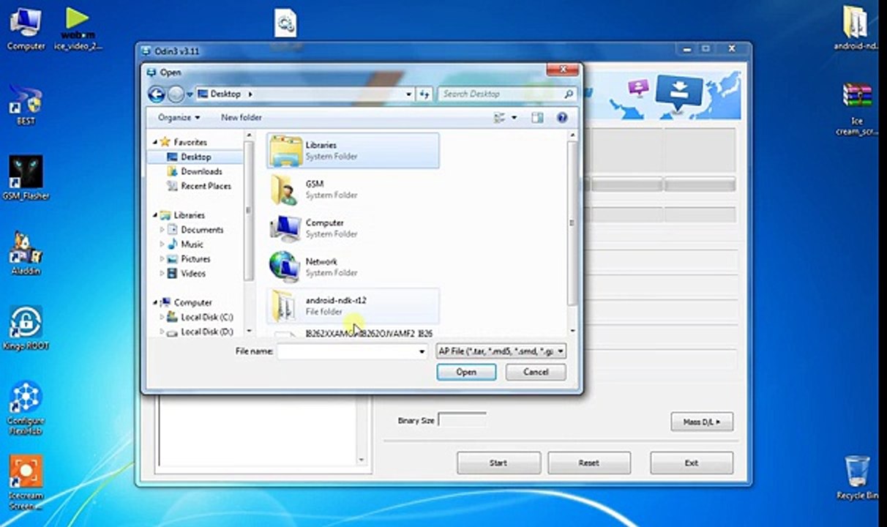The width and height of the screenshot is (887, 527).
Task: Select the Music library
Action: pos(192,244)
